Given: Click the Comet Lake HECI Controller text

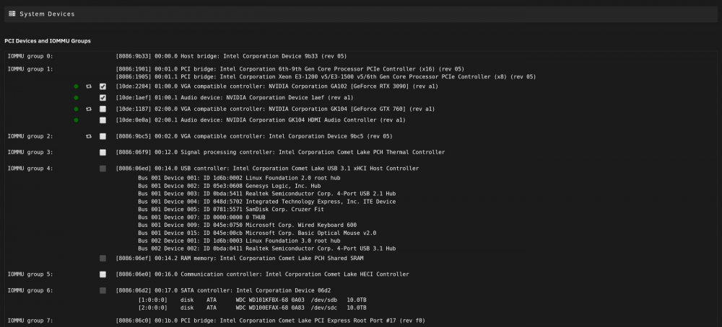Looking at the screenshot, I should coord(263,274).
